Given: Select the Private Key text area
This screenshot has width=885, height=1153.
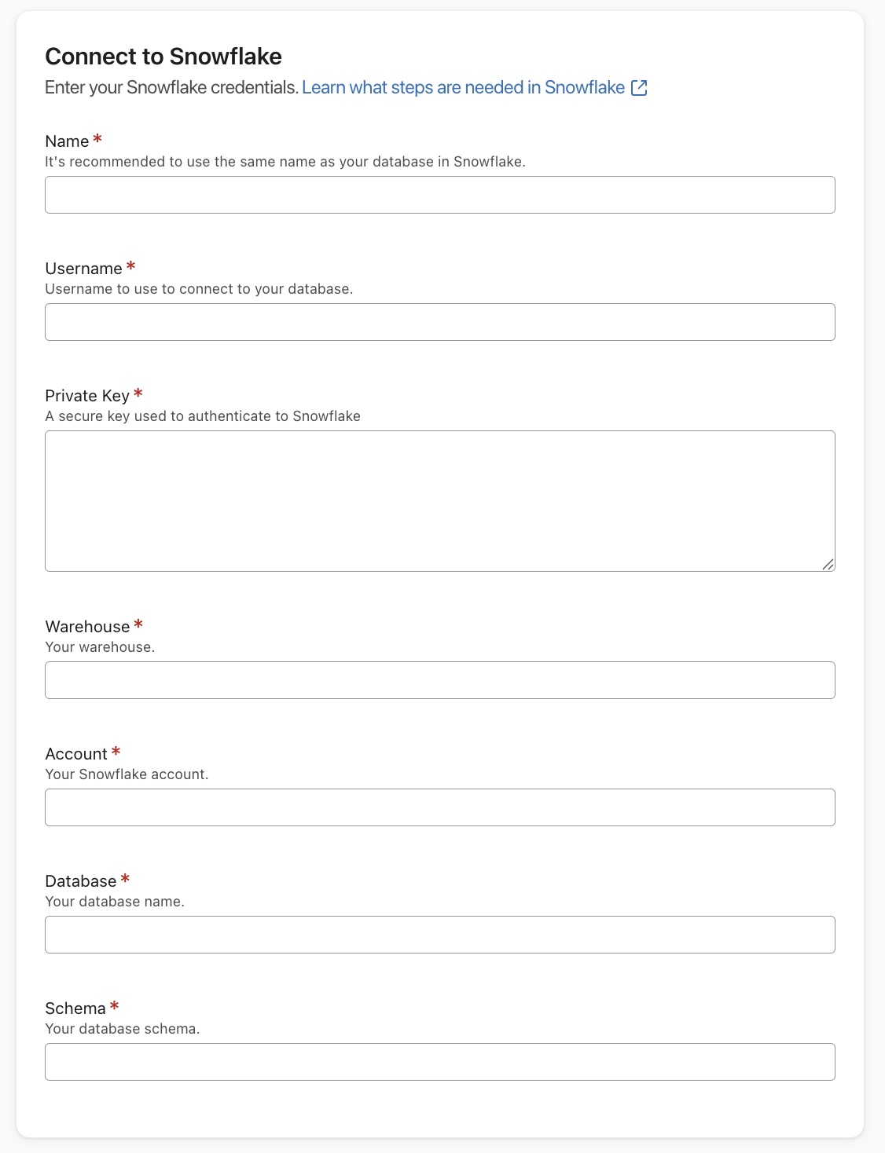Looking at the screenshot, I should (439, 500).
